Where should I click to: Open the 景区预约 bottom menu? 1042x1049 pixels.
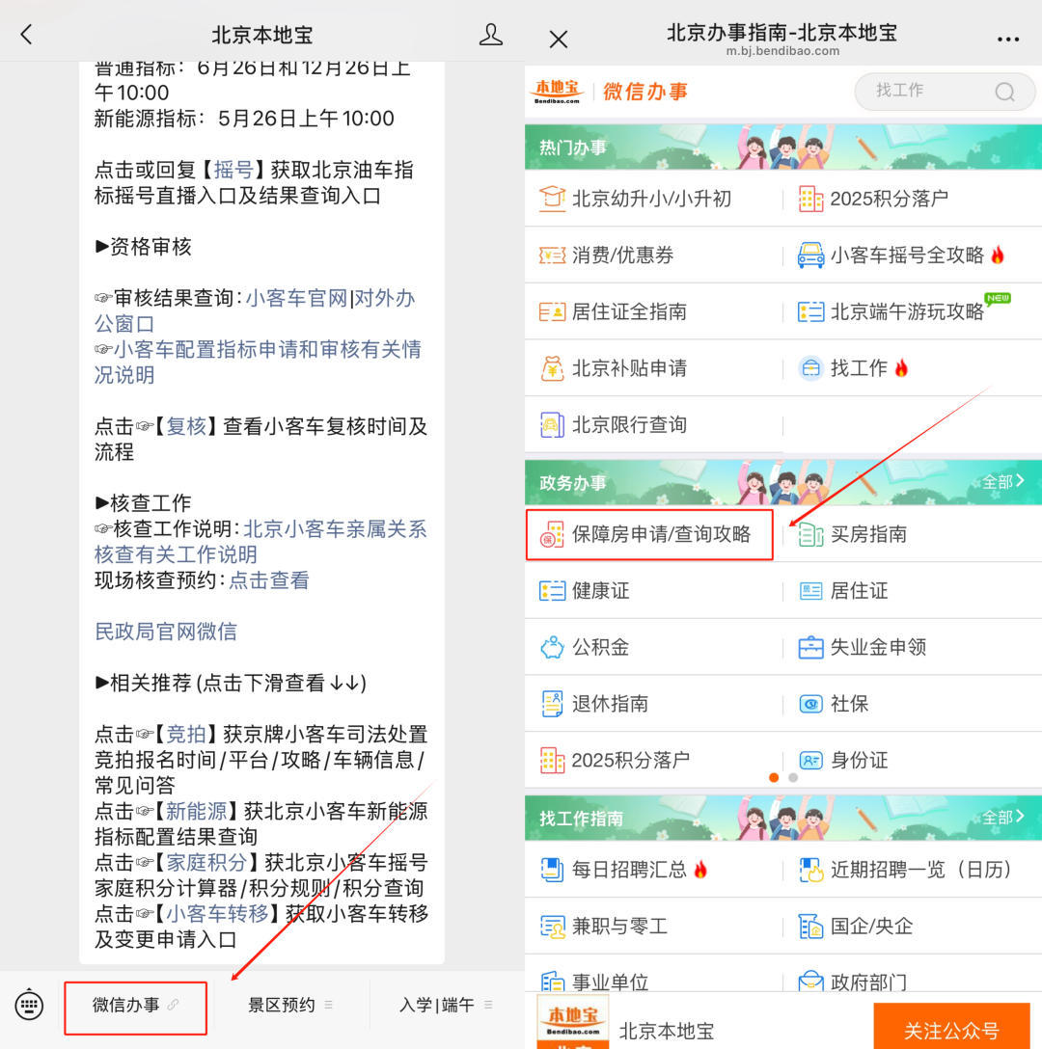point(290,1005)
